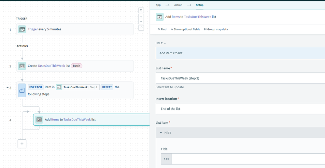Show optional fields in the setup panel
Image resolution: width=325 pixels, height=168 pixels.
click(x=185, y=29)
